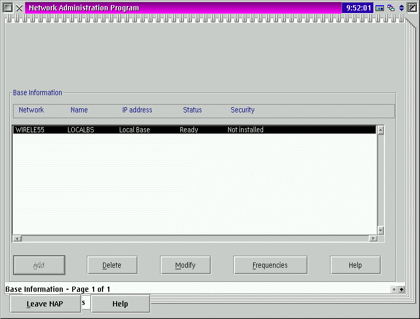The height and width of the screenshot is (319, 420).
Task: Click the Add button
Action: tap(39, 265)
